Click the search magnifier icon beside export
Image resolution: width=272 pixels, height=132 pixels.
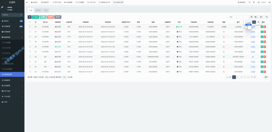[x=267, y=17]
